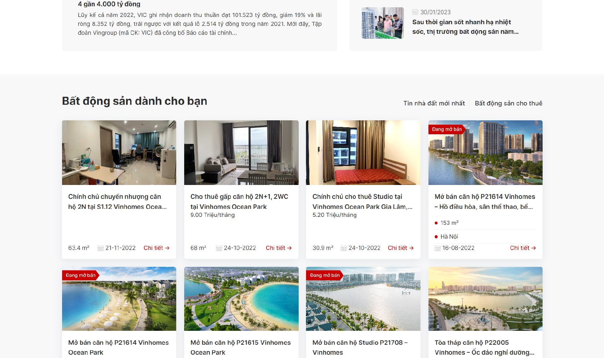Click calendar icon beside 16-08-2022 date
Image resolution: width=604 pixels, height=358 pixels.
(x=438, y=248)
